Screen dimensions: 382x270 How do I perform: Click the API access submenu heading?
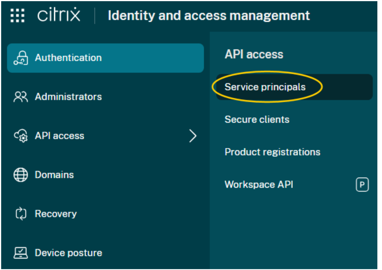(x=254, y=54)
